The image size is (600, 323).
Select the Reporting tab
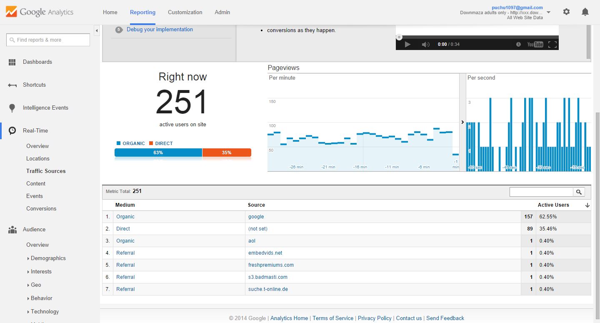pos(142,12)
